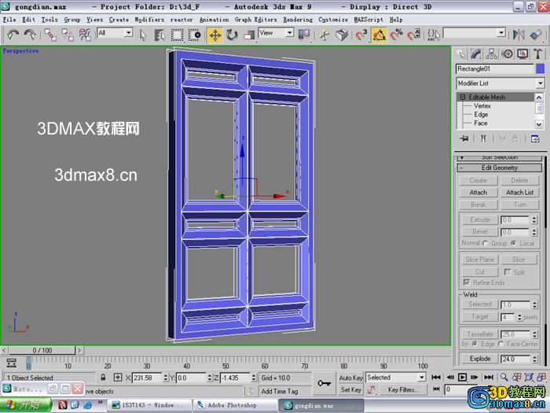The height and width of the screenshot is (413, 550).
Task: Select the Bind to Space Warp tool
Action: (85, 35)
